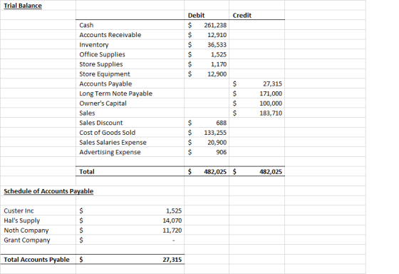Select the Cash debit value 261,238
This screenshot has width=399, height=274.
[x=215, y=25]
